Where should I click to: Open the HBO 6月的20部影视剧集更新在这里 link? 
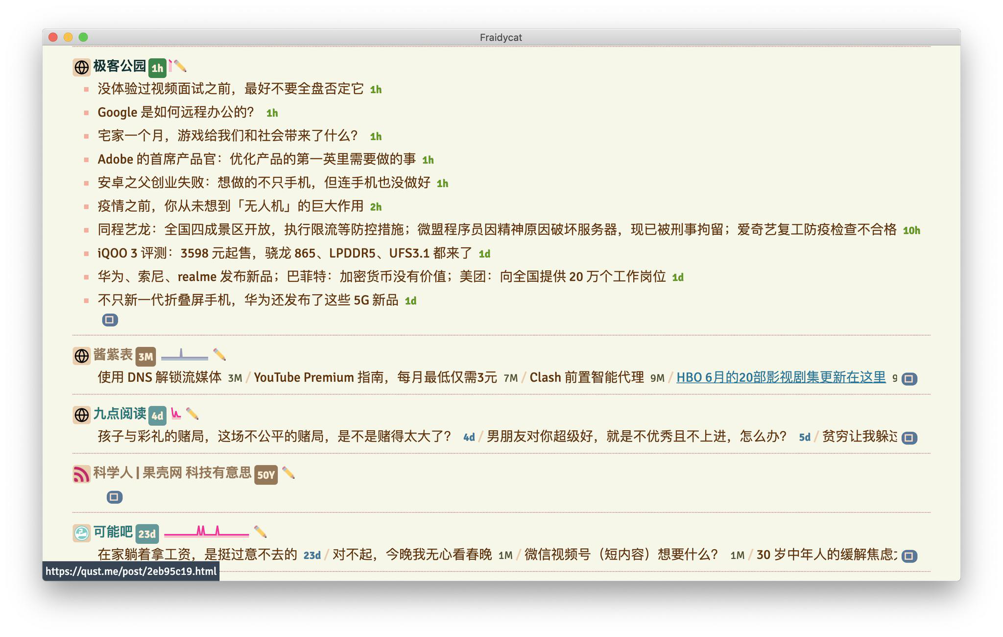tap(781, 377)
